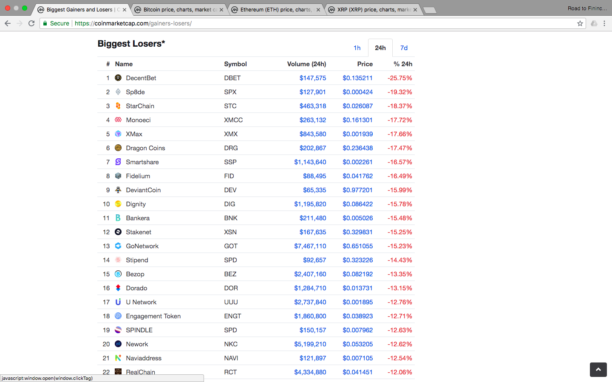Click the Dignity coin logo icon
The width and height of the screenshot is (612, 382).
pos(118,204)
